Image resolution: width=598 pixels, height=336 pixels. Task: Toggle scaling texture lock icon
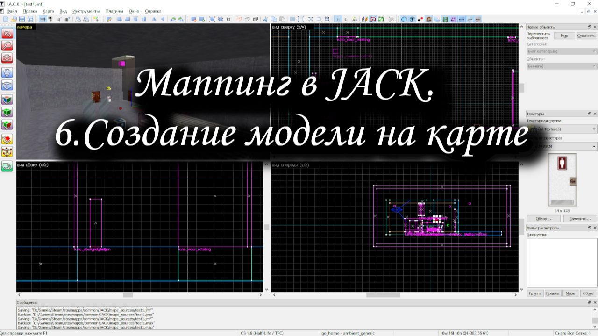346,19
